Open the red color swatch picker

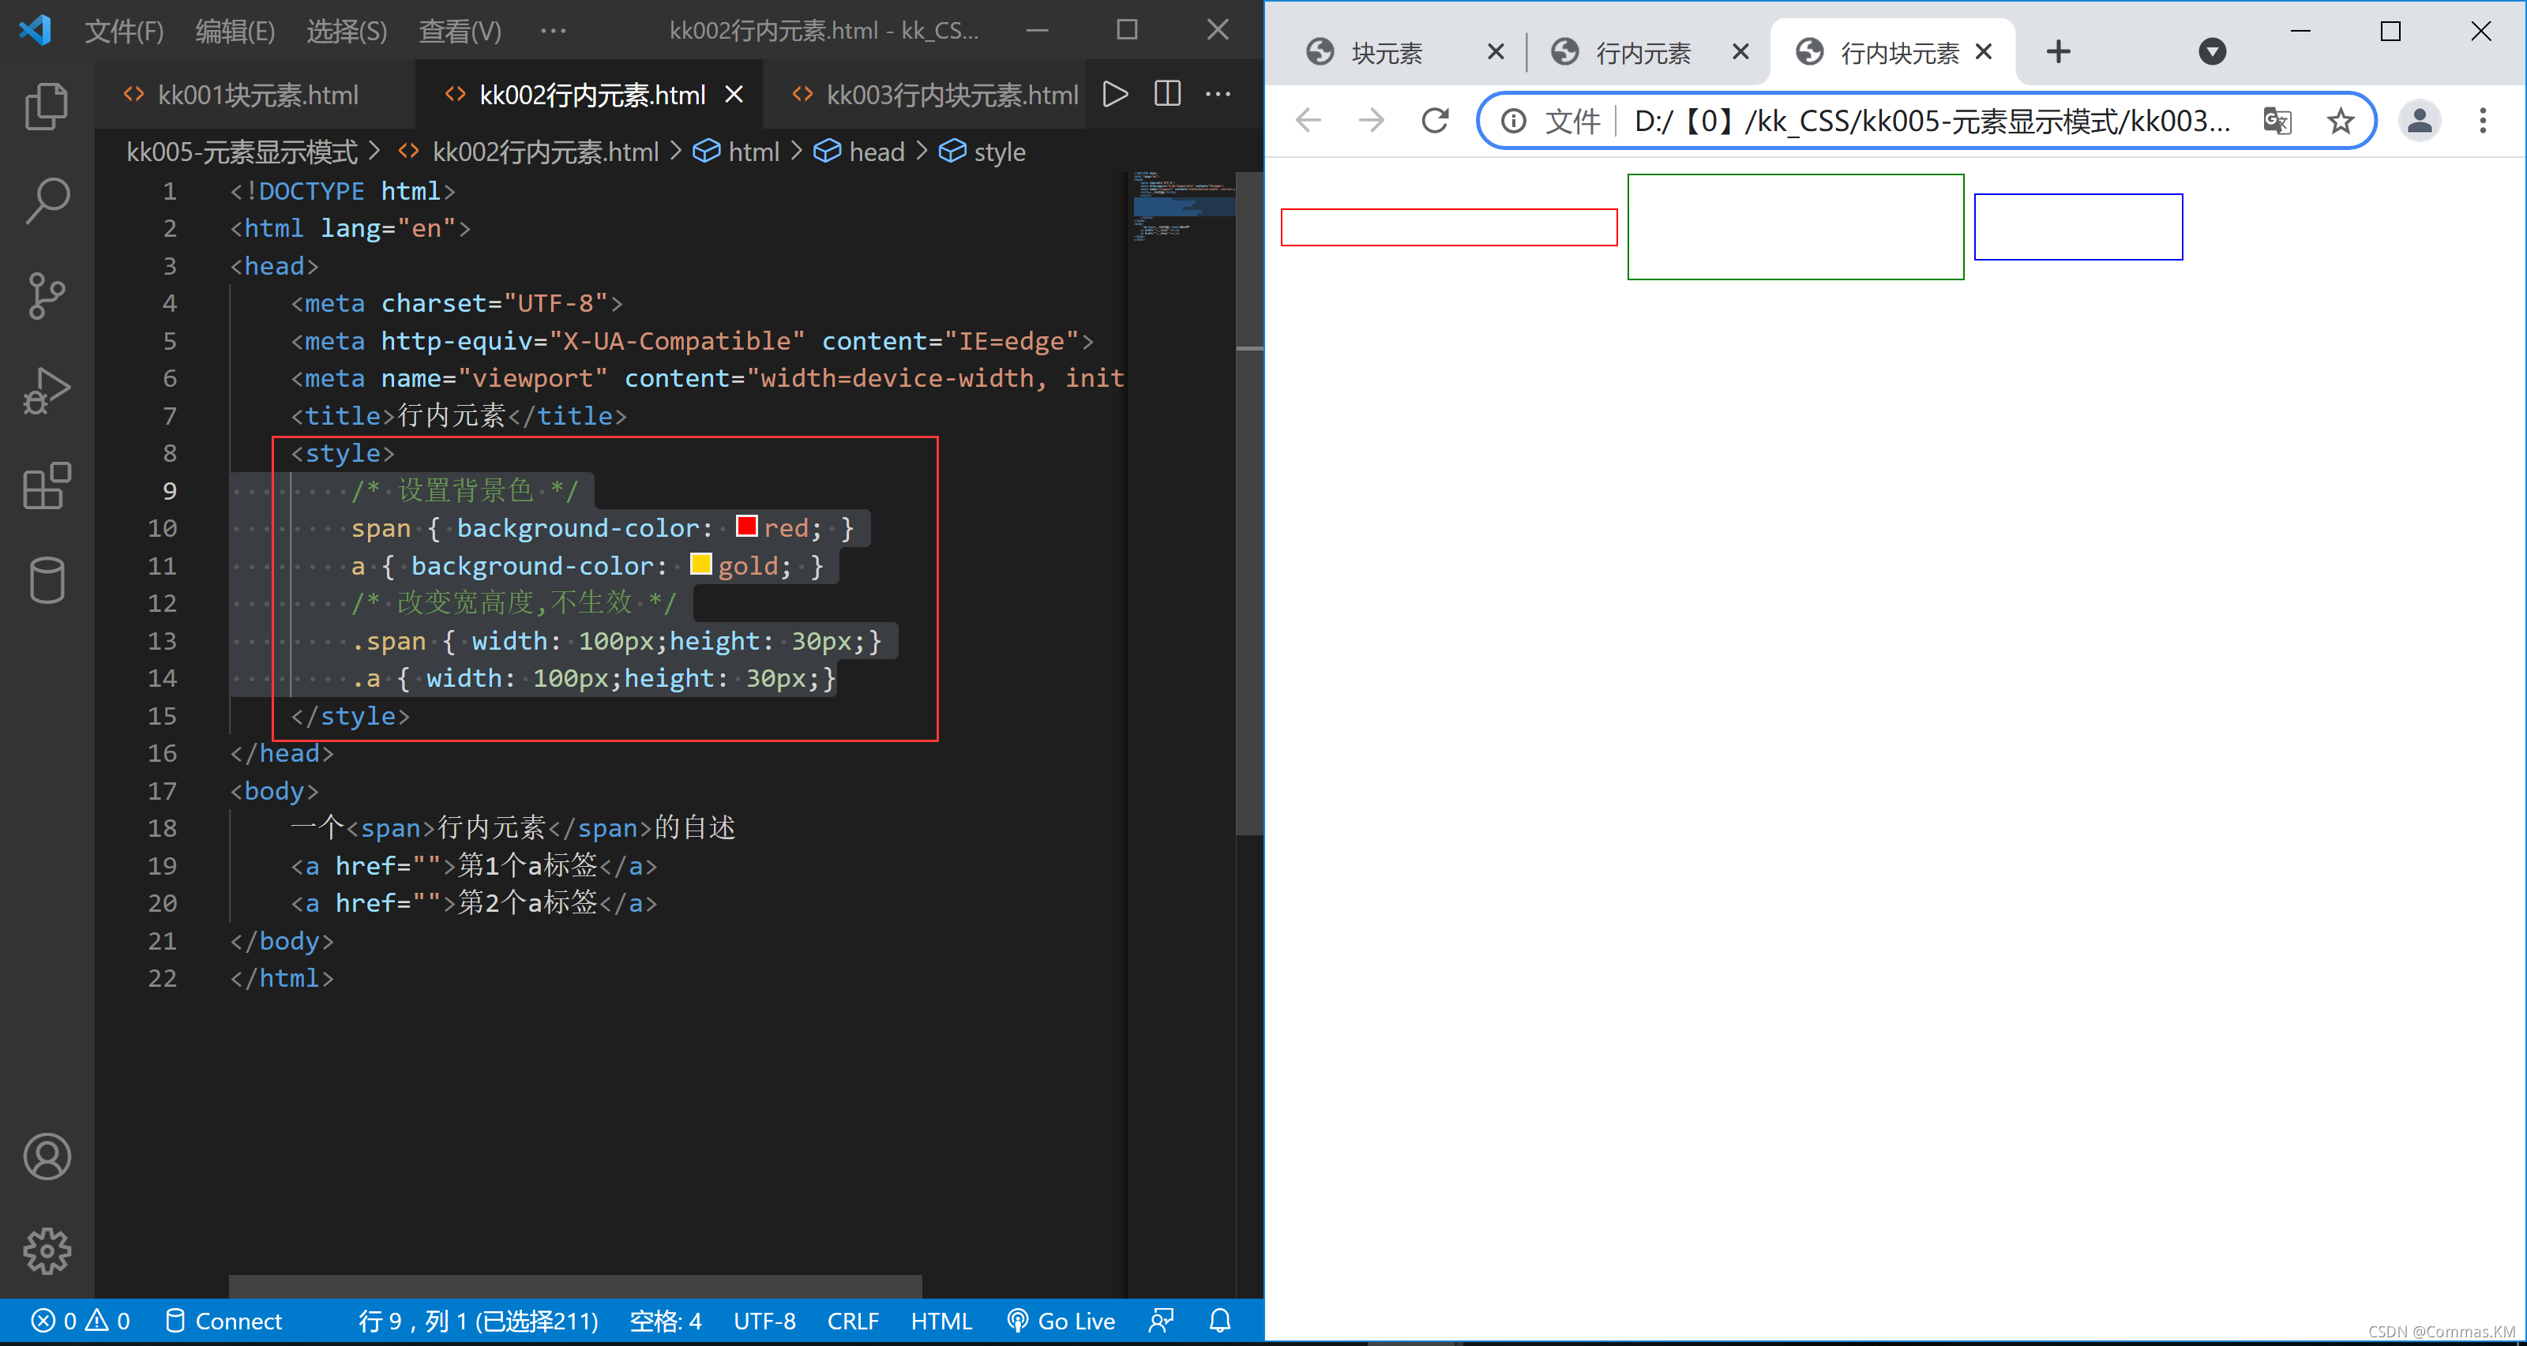tap(746, 527)
